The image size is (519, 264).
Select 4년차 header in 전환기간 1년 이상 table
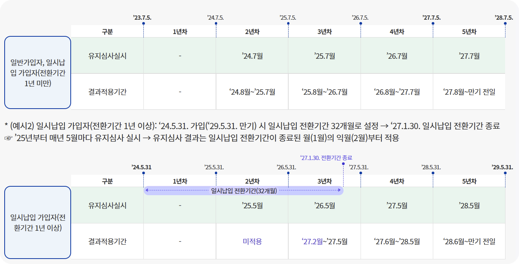click(396, 181)
